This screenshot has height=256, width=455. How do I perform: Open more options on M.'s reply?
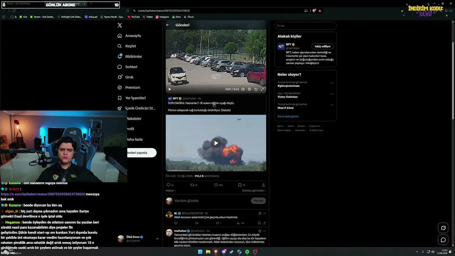(264, 213)
